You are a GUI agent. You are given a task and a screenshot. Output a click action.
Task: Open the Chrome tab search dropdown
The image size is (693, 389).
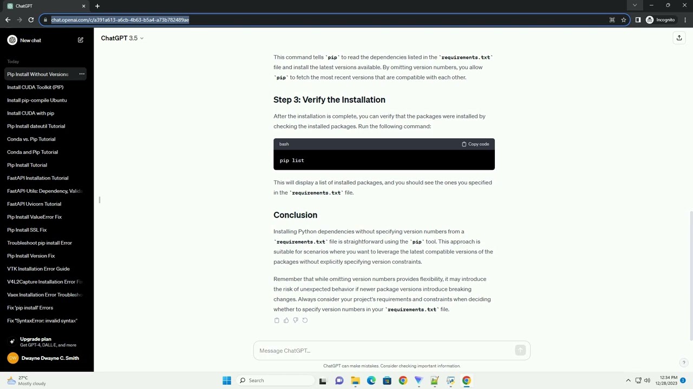(635, 5)
